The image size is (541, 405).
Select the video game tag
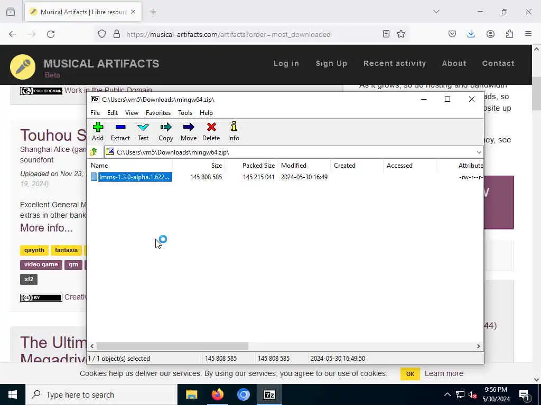click(x=41, y=265)
